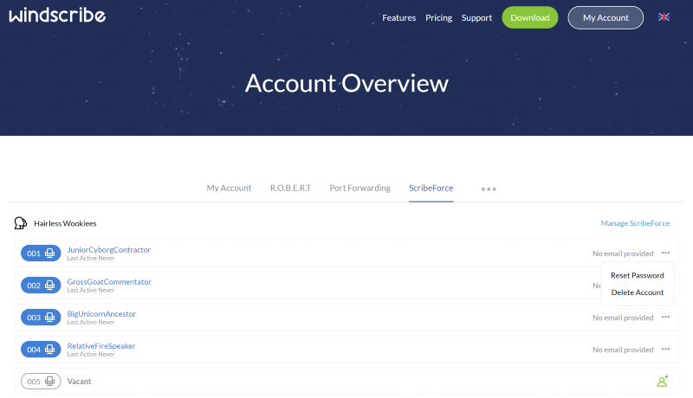
Task: Click the 003 seat badge
Action: pyautogui.click(x=41, y=318)
